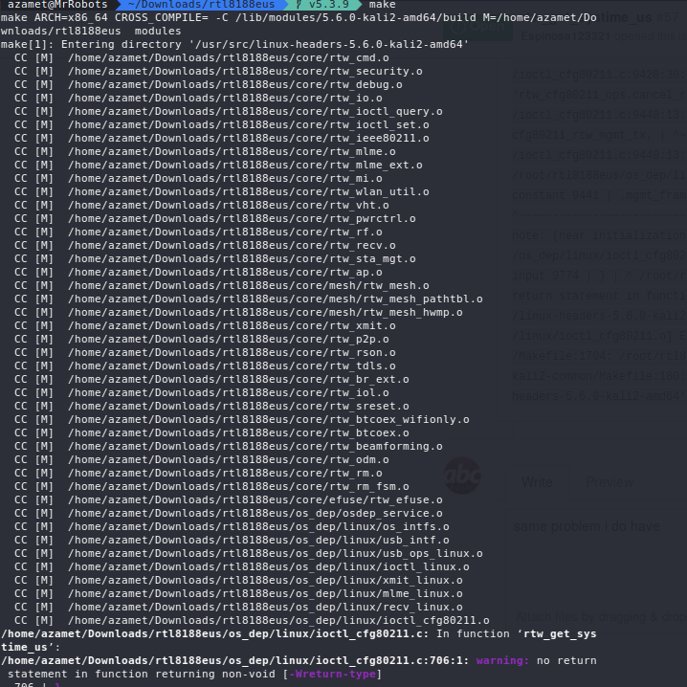Select the rtw_tdls.o compile line
The height and width of the screenshot is (687, 687).
point(205,366)
